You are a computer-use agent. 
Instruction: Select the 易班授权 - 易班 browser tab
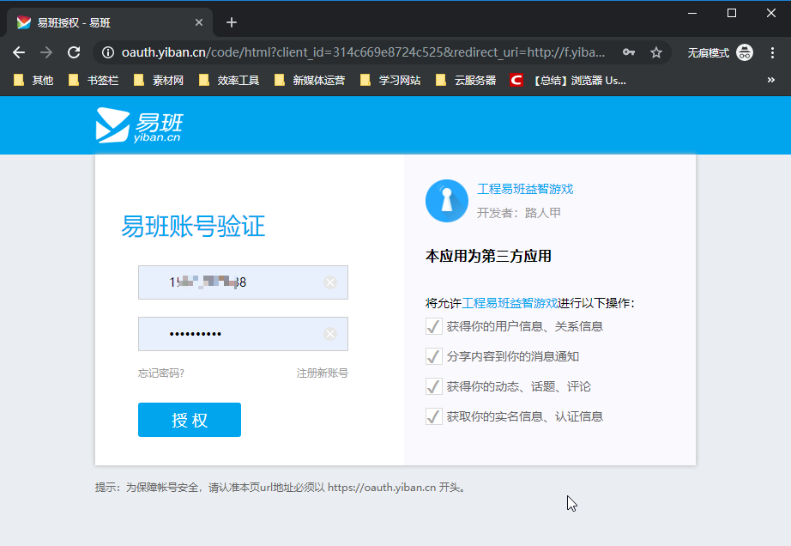110,22
